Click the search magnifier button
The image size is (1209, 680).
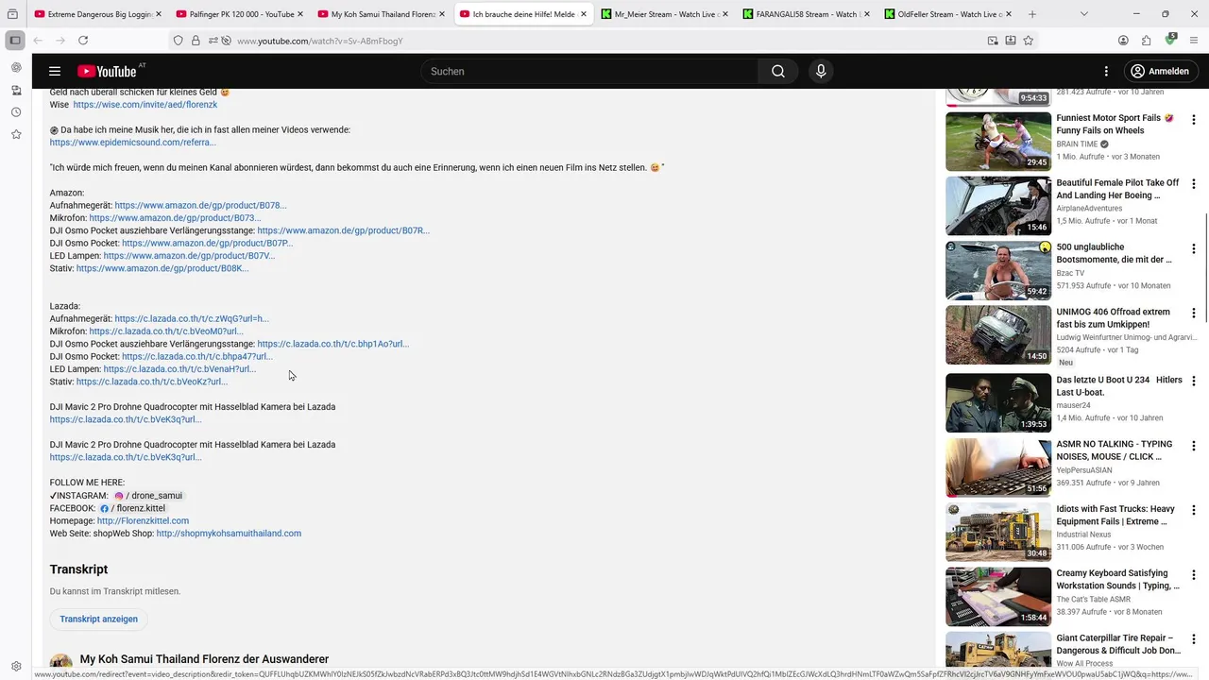click(x=777, y=71)
